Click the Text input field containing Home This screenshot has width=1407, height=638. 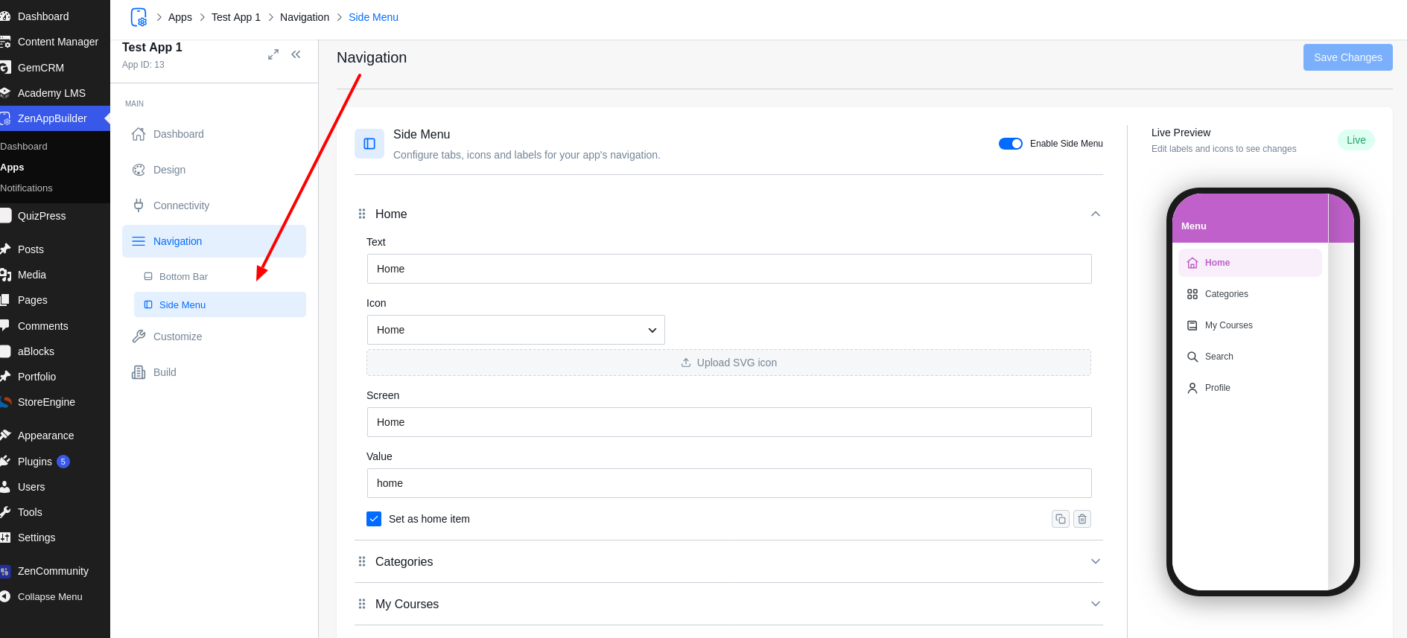[x=729, y=269]
